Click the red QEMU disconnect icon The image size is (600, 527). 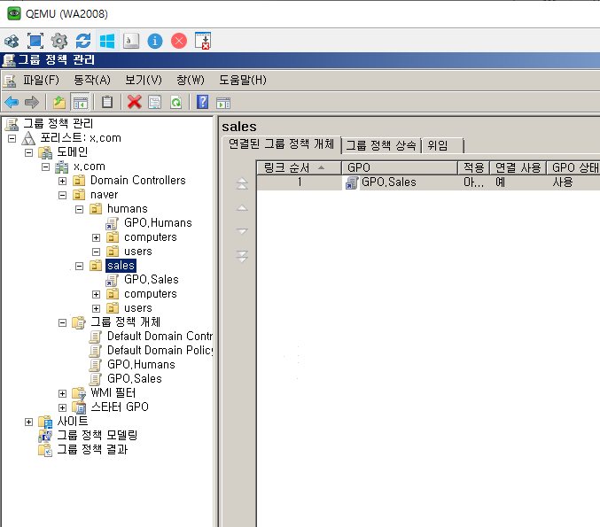point(179,41)
